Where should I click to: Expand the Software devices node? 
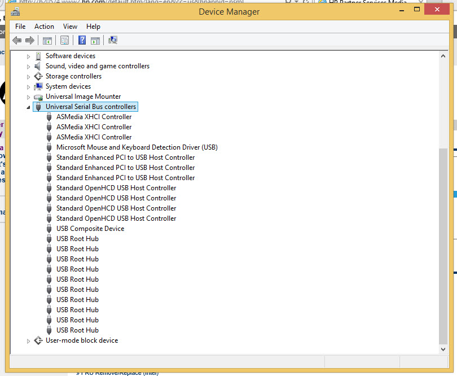pyautogui.click(x=29, y=56)
